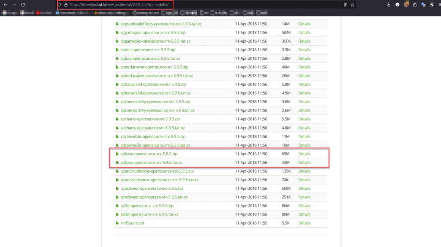The width and height of the screenshot is (441, 247).
Task: Open Details for qtandroidextras zip 139K row
Action: pos(304,171)
